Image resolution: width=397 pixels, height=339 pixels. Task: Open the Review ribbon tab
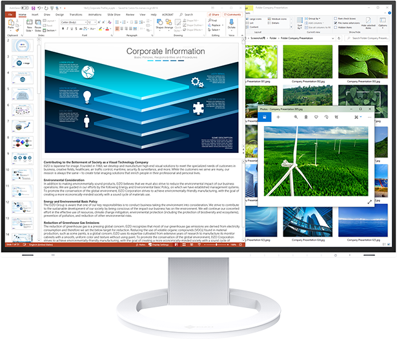tap(130, 15)
